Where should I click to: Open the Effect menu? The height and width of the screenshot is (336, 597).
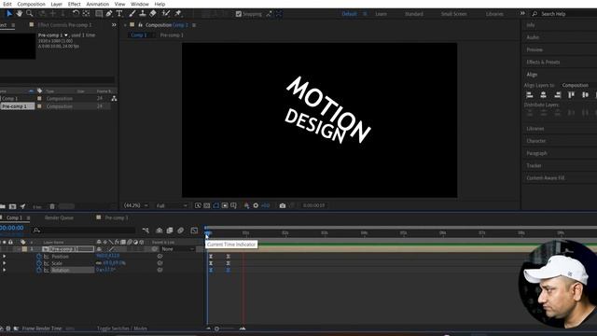tap(75, 4)
